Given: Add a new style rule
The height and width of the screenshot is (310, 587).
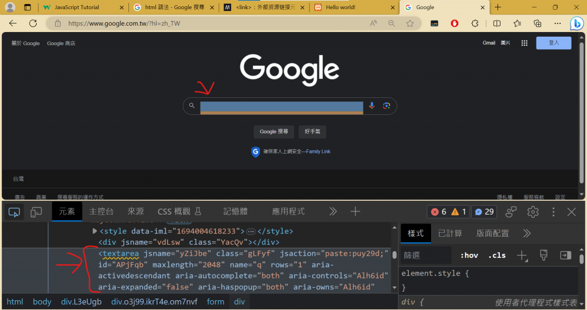Looking at the screenshot, I should click(x=522, y=256).
